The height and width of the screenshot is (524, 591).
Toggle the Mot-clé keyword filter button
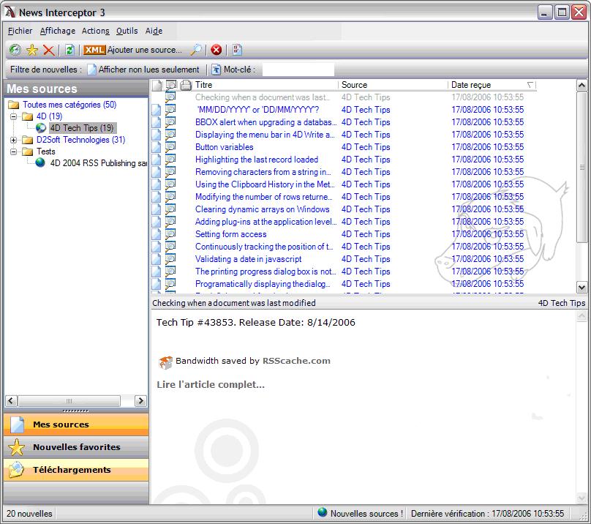tap(233, 70)
